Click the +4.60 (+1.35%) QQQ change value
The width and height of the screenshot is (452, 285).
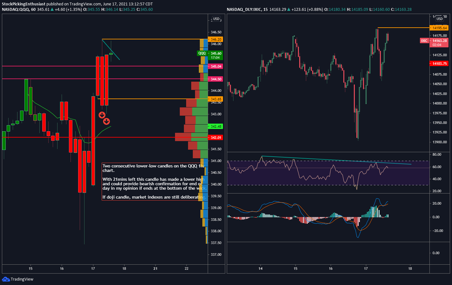click(68, 10)
